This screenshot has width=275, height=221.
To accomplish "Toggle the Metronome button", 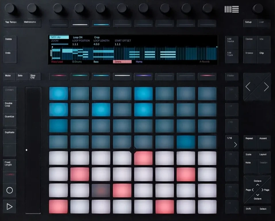I will 32,23.
